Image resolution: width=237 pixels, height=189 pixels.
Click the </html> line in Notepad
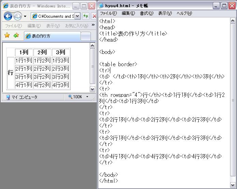[x=109, y=181]
